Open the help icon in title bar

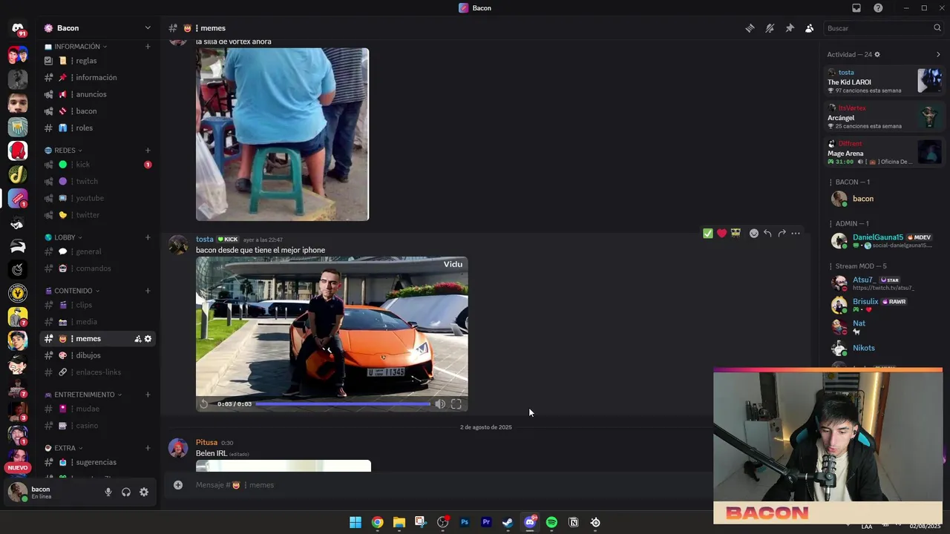click(878, 8)
